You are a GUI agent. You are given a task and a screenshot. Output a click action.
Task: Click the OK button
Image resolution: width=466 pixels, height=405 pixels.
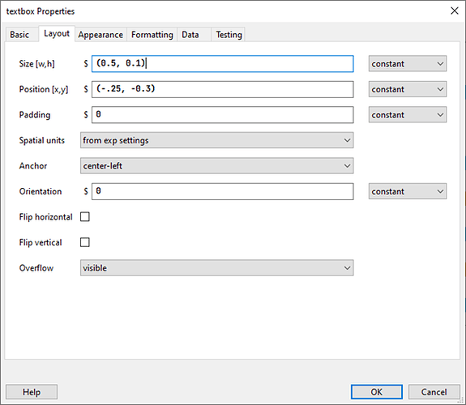click(x=377, y=392)
